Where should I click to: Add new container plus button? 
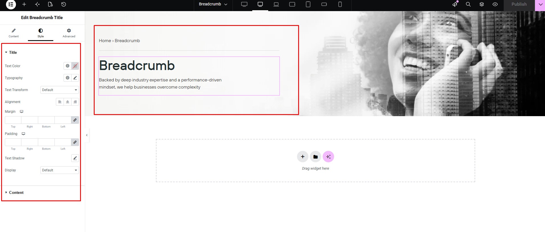point(303,157)
